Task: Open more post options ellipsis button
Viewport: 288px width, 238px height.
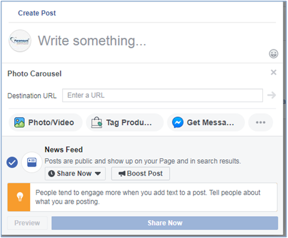Action: (260, 123)
